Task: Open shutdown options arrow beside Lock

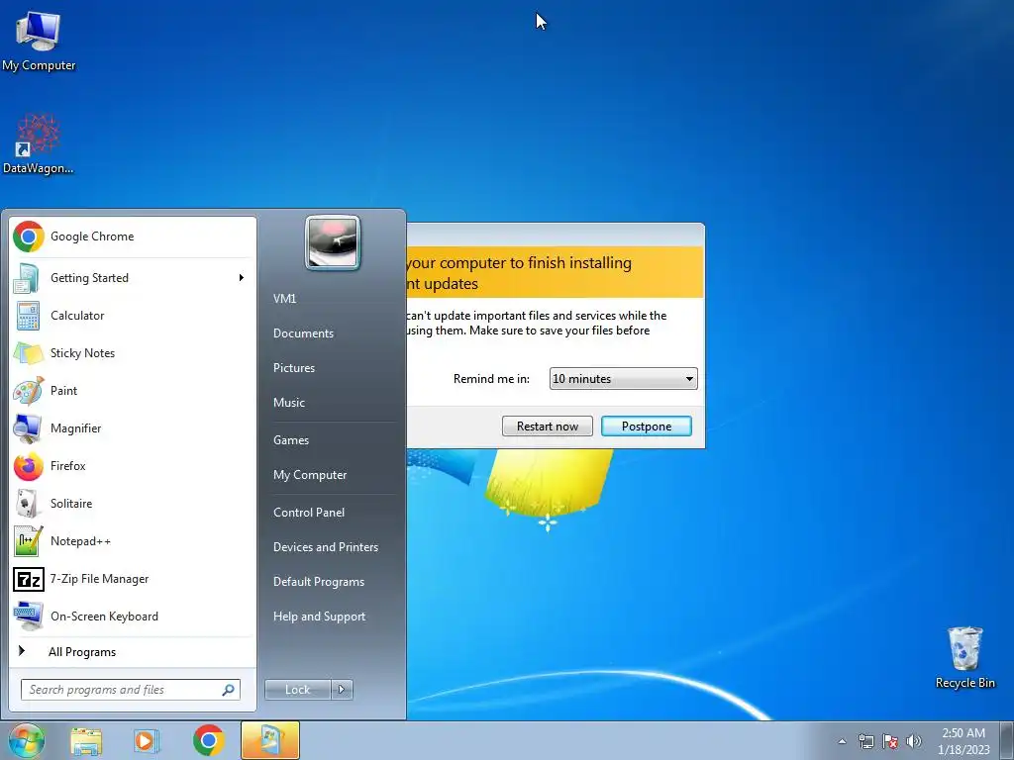Action: point(342,690)
